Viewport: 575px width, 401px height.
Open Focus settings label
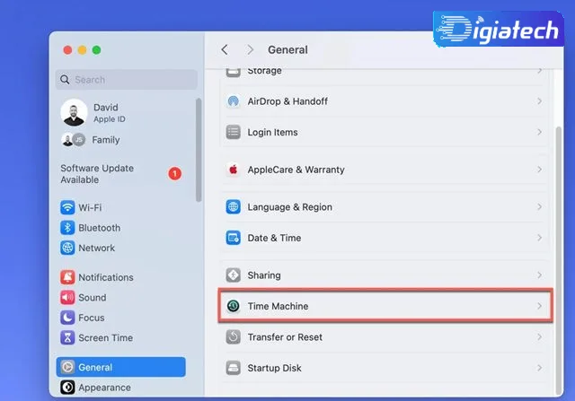coord(92,318)
